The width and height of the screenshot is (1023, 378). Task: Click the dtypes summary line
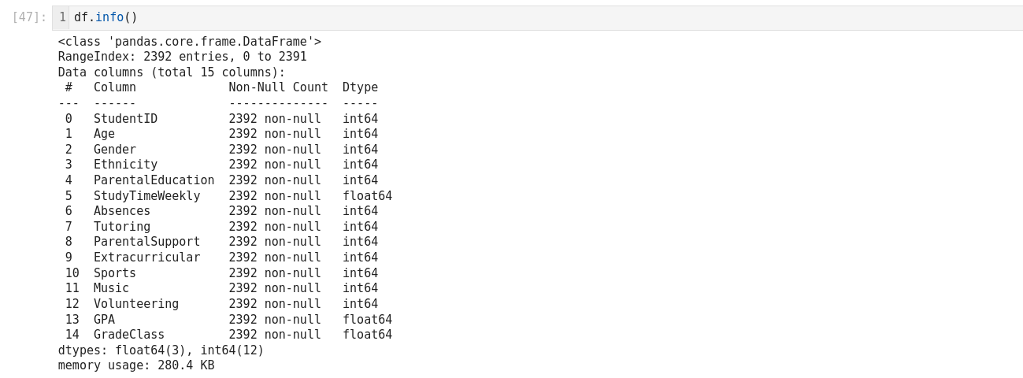coord(161,350)
